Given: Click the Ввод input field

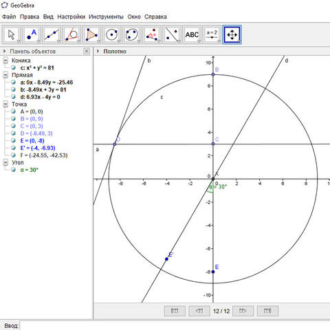Looking at the screenshot, I should coord(175,326).
